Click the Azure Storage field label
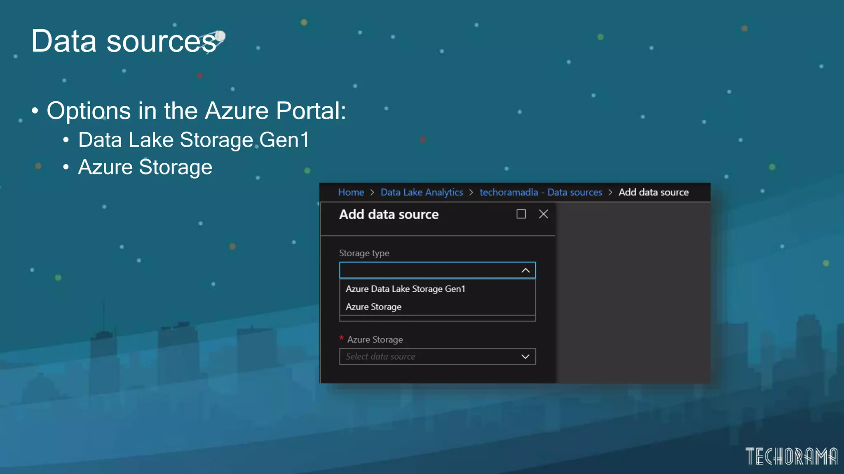Viewport: 844px width, 474px height. pos(375,339)
